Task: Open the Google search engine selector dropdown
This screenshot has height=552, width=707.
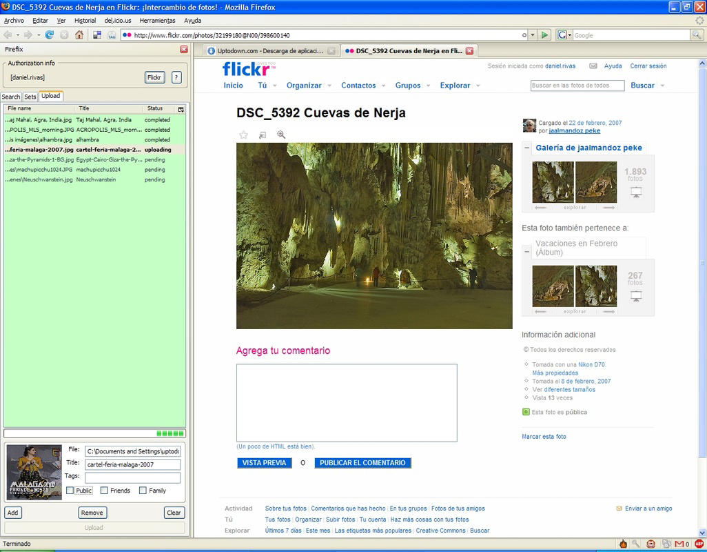Action: pyautogui.click(x=569, y=35)
